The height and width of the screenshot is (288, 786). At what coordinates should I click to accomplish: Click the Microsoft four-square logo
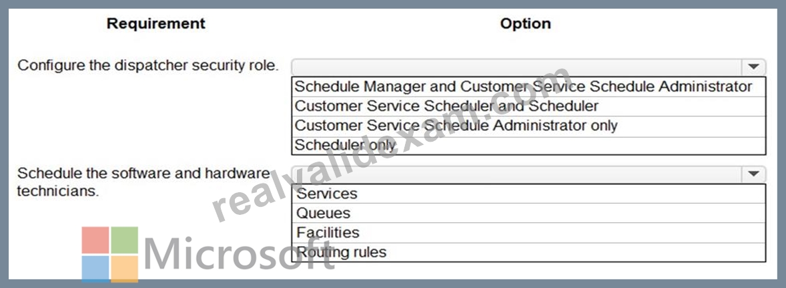(110, 255)
